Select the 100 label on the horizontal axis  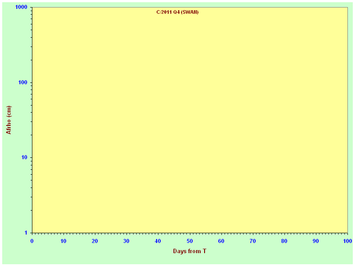pyautogui.click(x=347, y=241)
